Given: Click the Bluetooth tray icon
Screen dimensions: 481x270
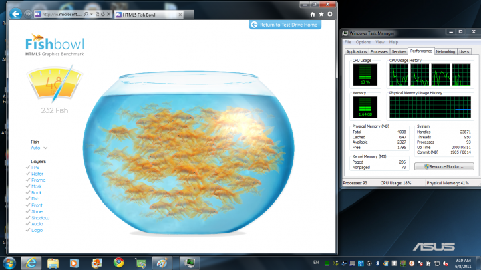Looking at the screenshot, I should (x=378, y=263).
